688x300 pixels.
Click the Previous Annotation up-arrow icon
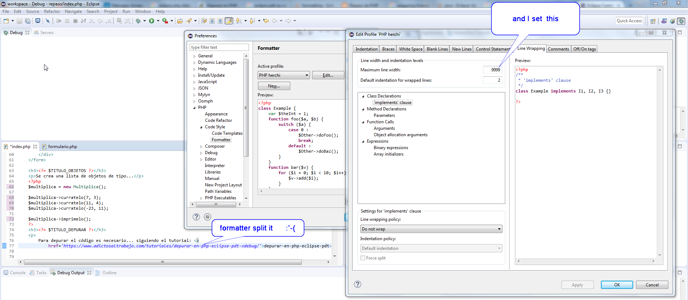pyautogui.click(x=252, y=21)
